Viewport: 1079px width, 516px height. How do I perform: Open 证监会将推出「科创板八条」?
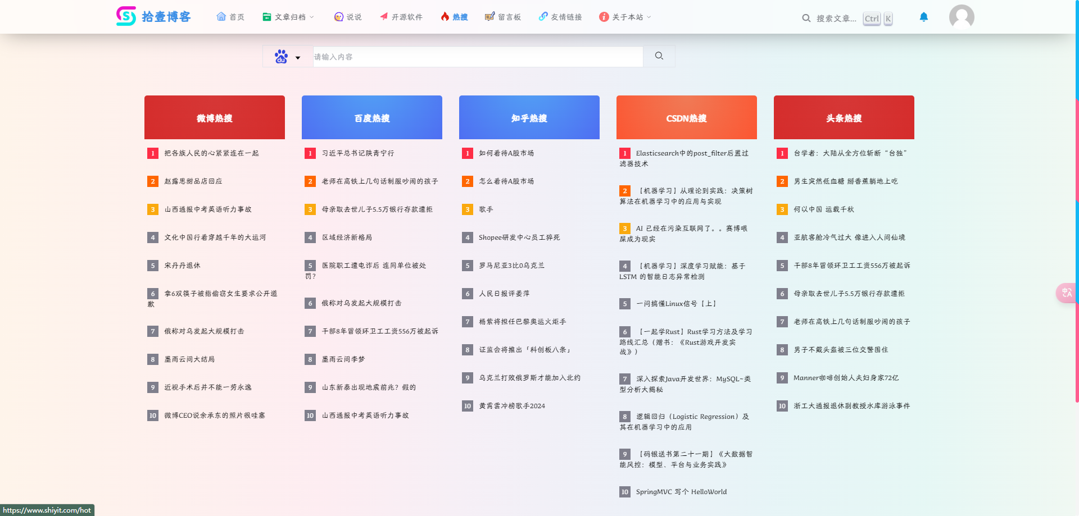526,350
